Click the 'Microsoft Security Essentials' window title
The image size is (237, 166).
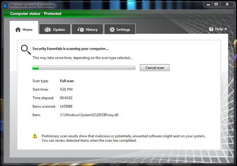32,6
